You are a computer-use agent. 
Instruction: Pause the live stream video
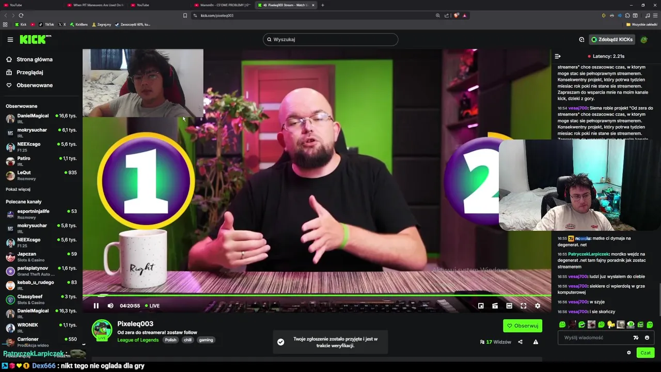(x=96, y=306)
